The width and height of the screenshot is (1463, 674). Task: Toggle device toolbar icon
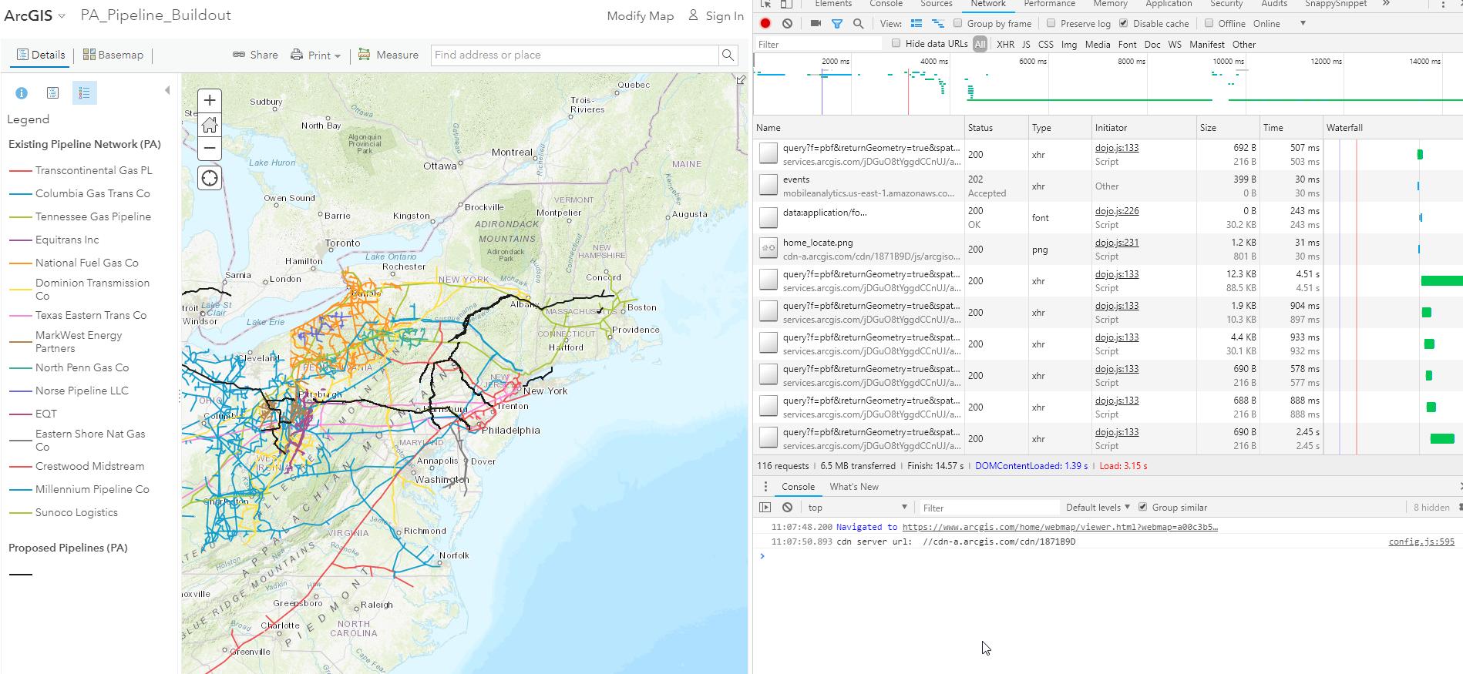(786, 4)
